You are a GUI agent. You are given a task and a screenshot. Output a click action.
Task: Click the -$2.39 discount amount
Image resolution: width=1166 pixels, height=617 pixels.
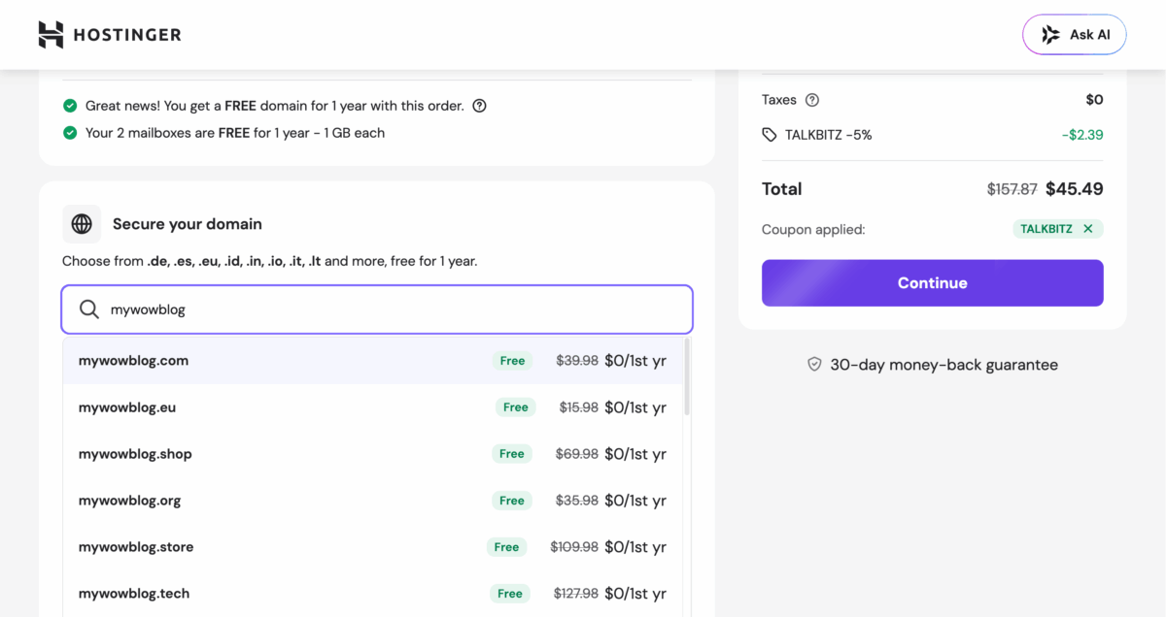point(1082,135)
